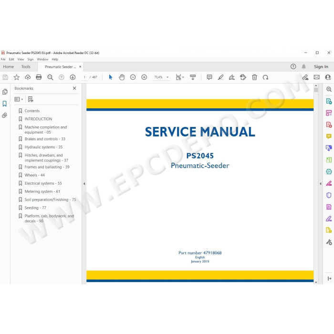Screen dimensions: 334x334
Task: Open the Protect shield tool in right pane
Action: tap(329, 195)
